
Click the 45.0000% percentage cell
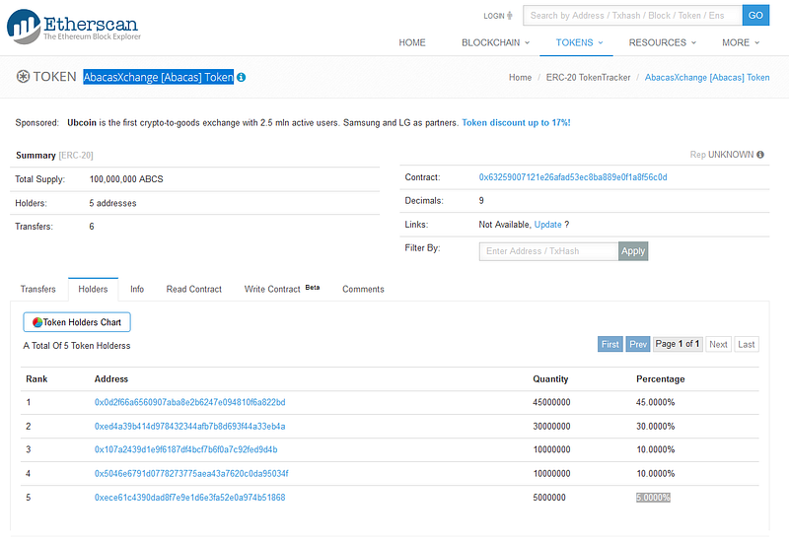[x=655, y=402]
